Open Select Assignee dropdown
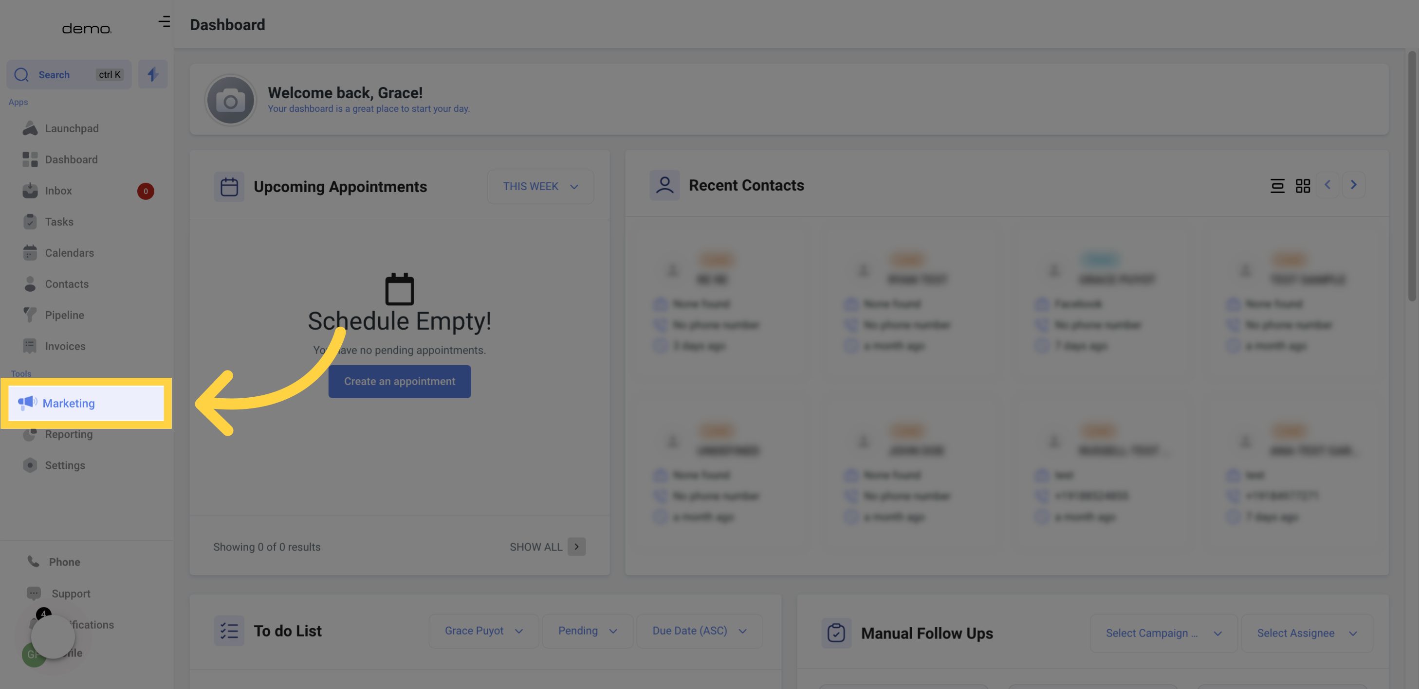 click(x=1307, y=634)
